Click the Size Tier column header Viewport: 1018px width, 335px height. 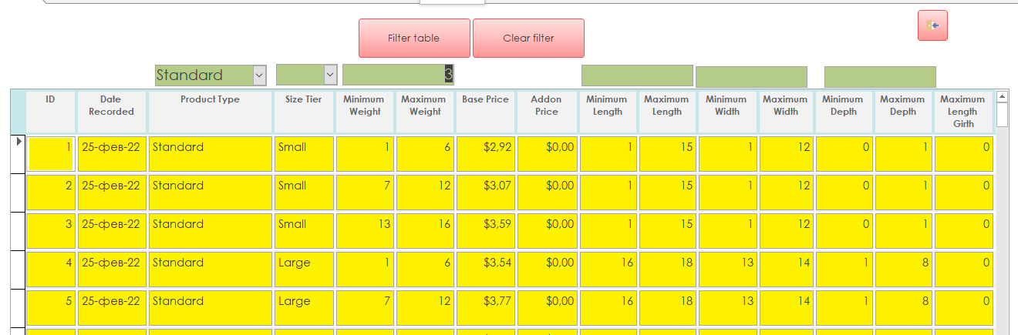[304, 112]
